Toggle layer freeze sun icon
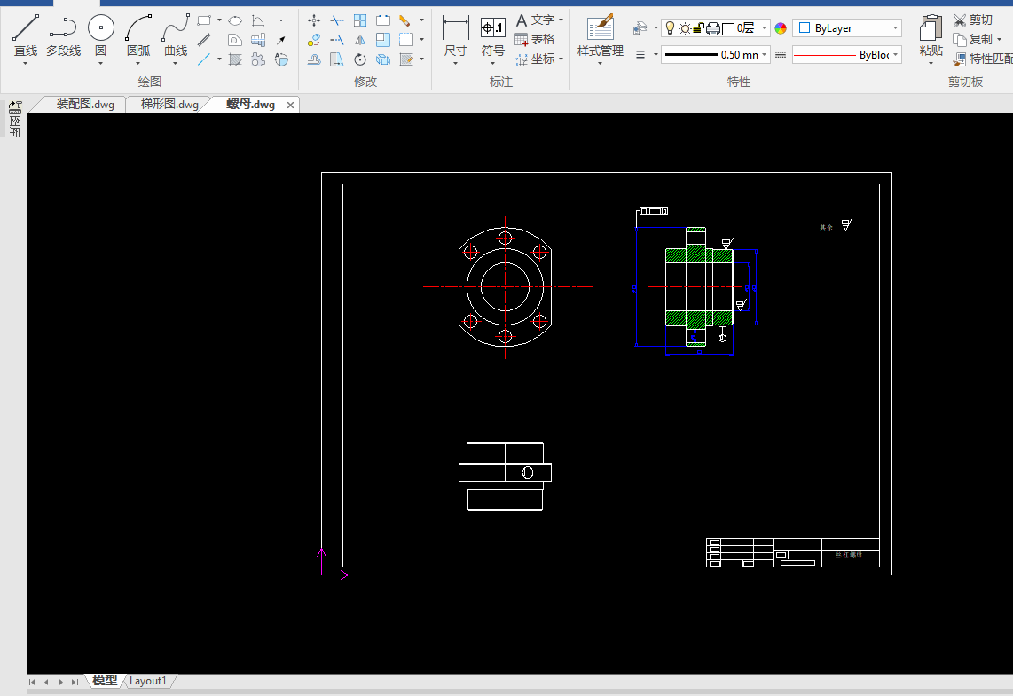The height and width of the screenshot is (696, 1013). click(685, 28)
